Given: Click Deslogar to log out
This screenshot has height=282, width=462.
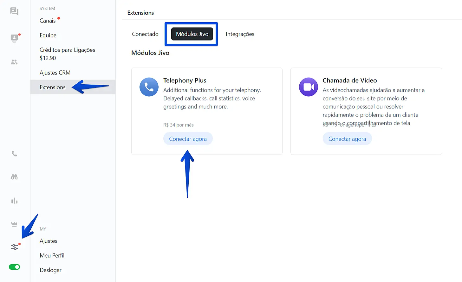Looking at the screenshot, I should (50, 270).
